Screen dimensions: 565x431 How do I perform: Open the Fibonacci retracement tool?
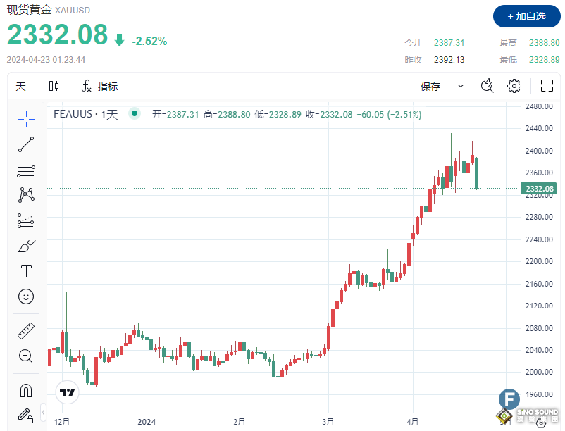pos(26,170)
